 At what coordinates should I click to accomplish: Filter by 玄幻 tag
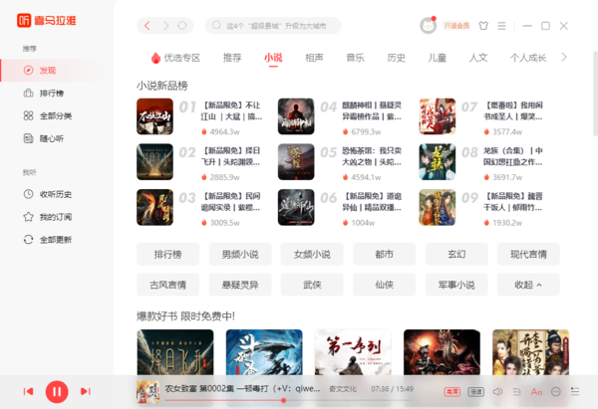coord(456,254)
